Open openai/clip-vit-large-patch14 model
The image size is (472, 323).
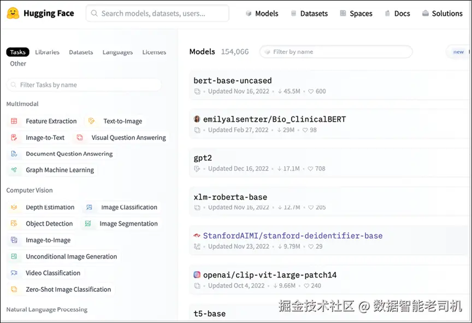point(270,275)
